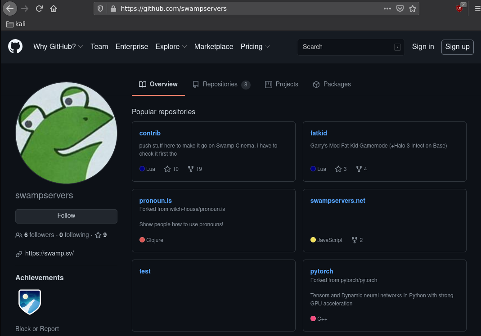481x336 pixels.
Task: Open the Marketplace nav item
Action: [214, 47]
